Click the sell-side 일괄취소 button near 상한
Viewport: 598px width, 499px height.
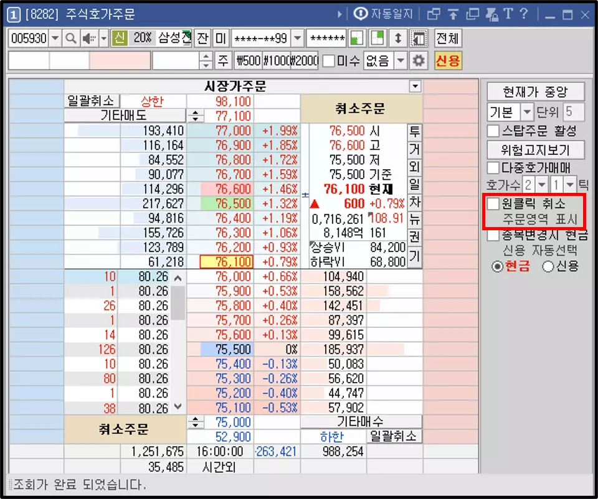coord(92,101)
